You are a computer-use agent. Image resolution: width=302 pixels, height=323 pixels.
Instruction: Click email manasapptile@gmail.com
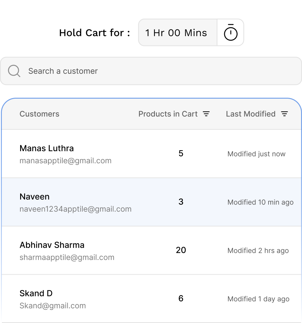pos(65,161)
